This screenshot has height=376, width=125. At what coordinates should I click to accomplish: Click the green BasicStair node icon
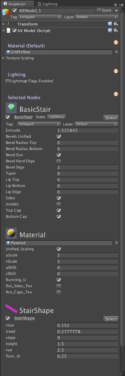tap(11, 107)
